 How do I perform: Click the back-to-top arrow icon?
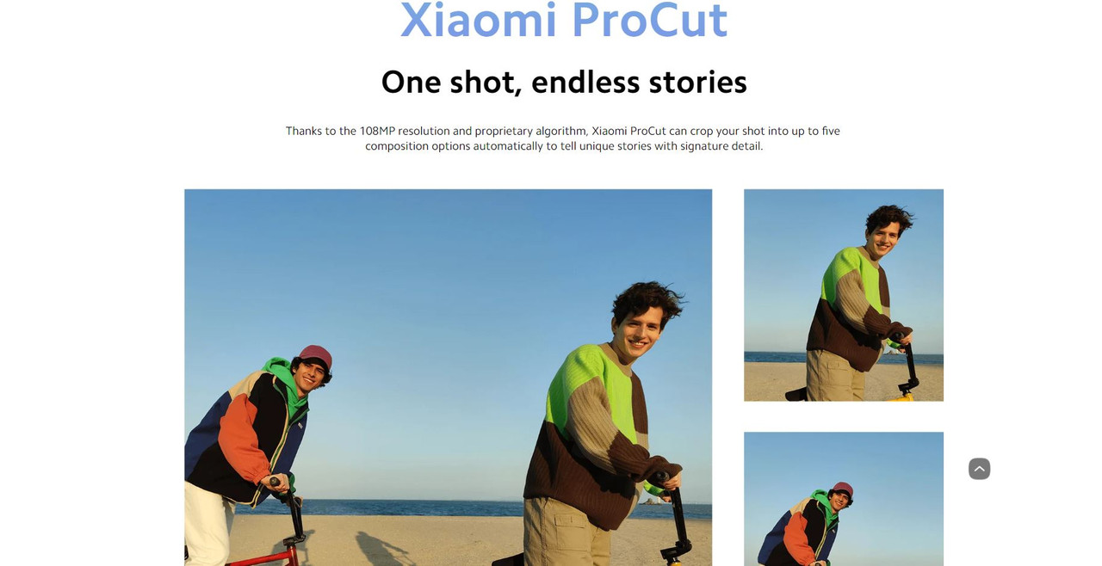pos(979,469)
